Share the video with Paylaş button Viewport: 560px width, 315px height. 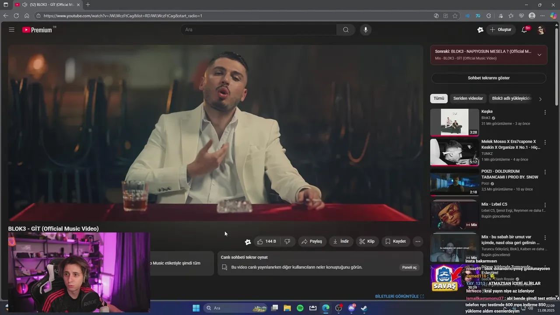click(312, 241)
